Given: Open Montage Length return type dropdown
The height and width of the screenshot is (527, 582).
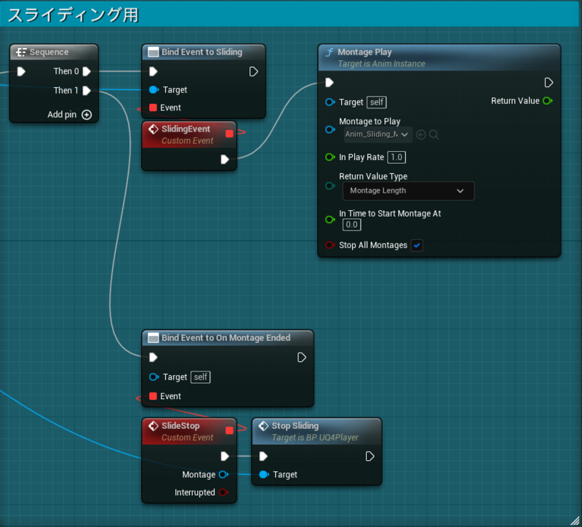Looking at the screenshot, I should tap(408, 191).
